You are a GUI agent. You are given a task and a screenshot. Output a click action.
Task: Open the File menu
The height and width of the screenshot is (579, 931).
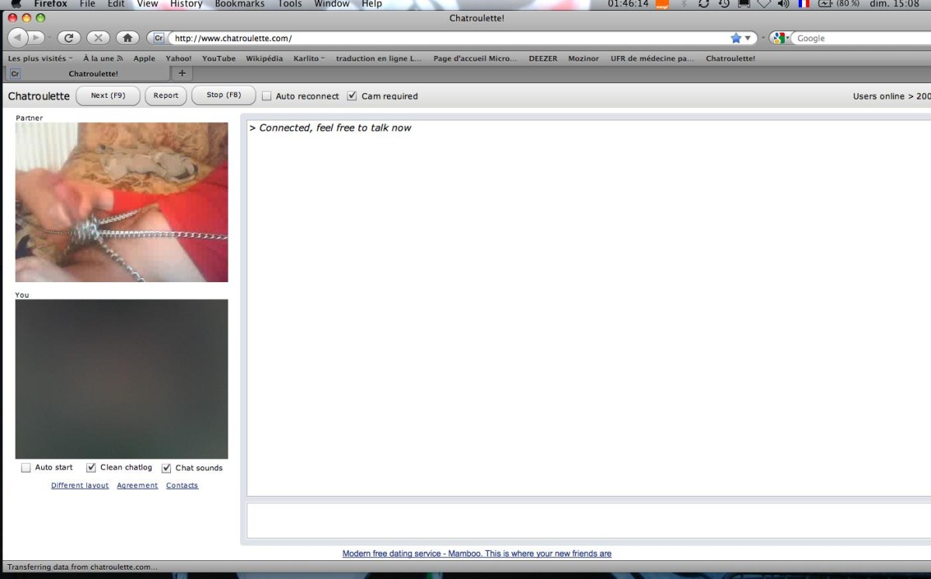point(87,4)
